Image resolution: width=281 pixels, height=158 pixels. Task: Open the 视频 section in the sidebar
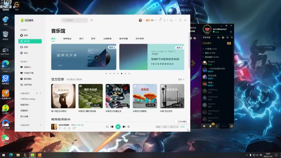click(x=30, y=47)
